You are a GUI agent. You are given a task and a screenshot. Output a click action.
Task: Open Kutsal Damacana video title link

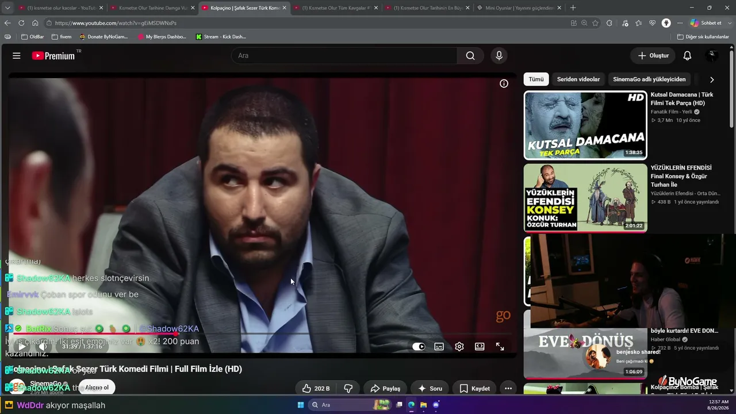coord(682,99)
